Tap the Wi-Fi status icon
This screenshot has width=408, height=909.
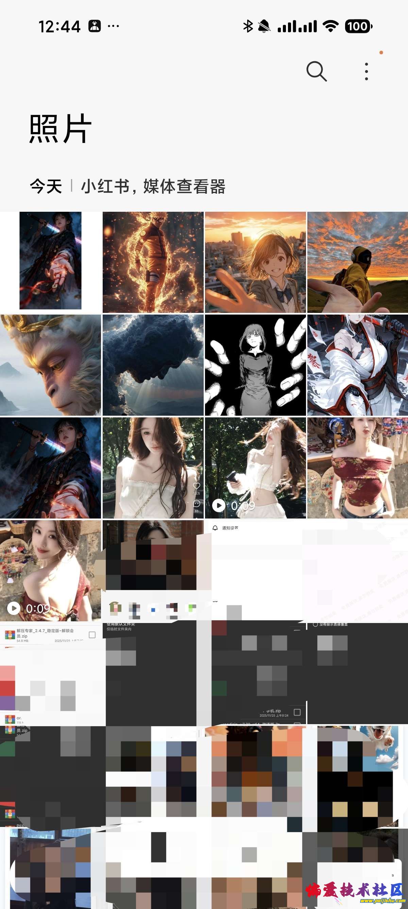tap(330, 27)
